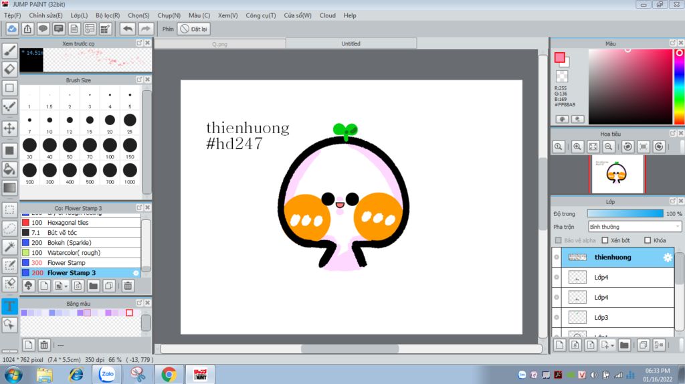This screenshot has height=384, width=685.
Task: Rotate canvas right in navigator panel
Action: (659, 147)
